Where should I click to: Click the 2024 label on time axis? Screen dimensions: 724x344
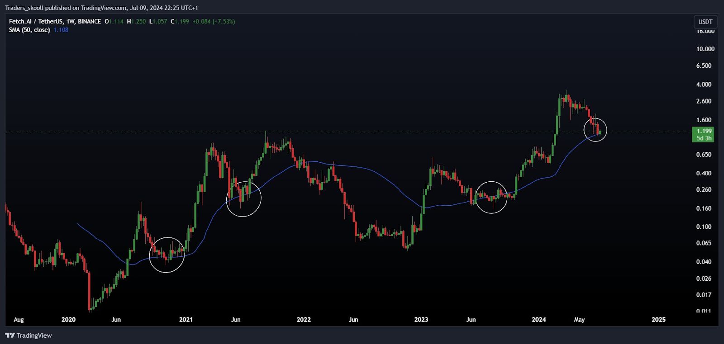pyautogui.click(x=539, y=320)
